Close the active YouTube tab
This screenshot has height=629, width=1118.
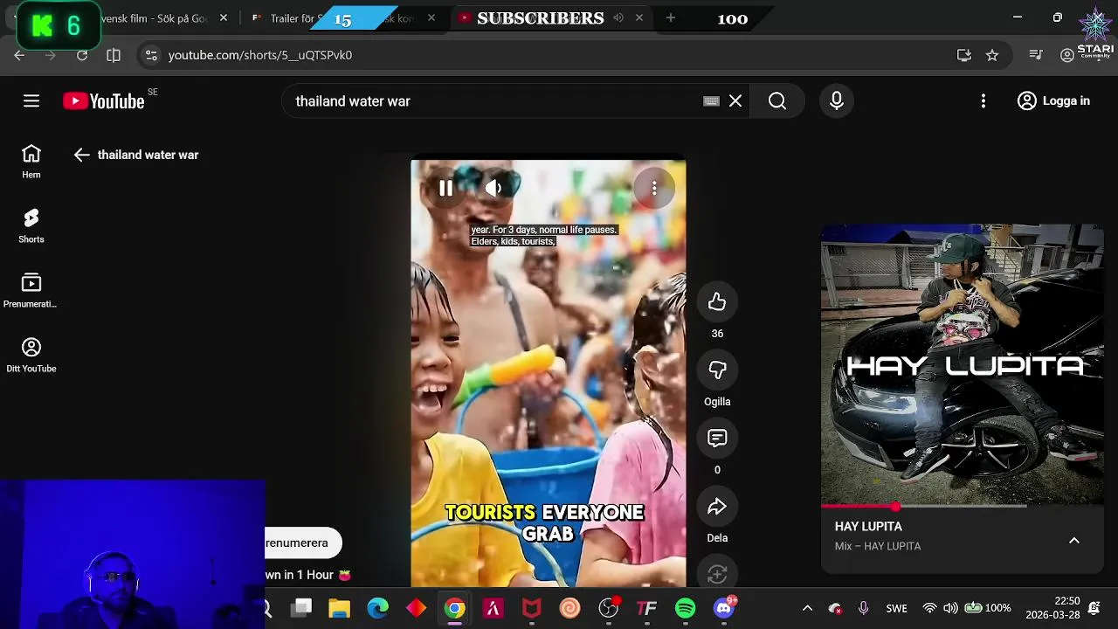coord(639,17)
